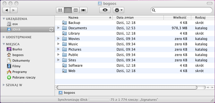The height and width of the screenshot is (103, 215).
Task: Click the Documents size 978,3 MB
Action: [179, 28]
